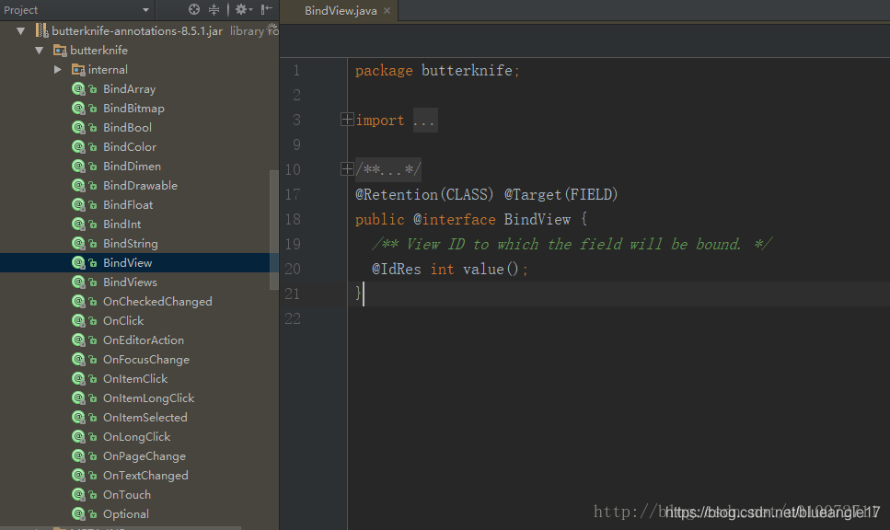Viewport: 890px width, 530px height.
Task: Click the BindViews annotation icon
Action: (79, 282)
